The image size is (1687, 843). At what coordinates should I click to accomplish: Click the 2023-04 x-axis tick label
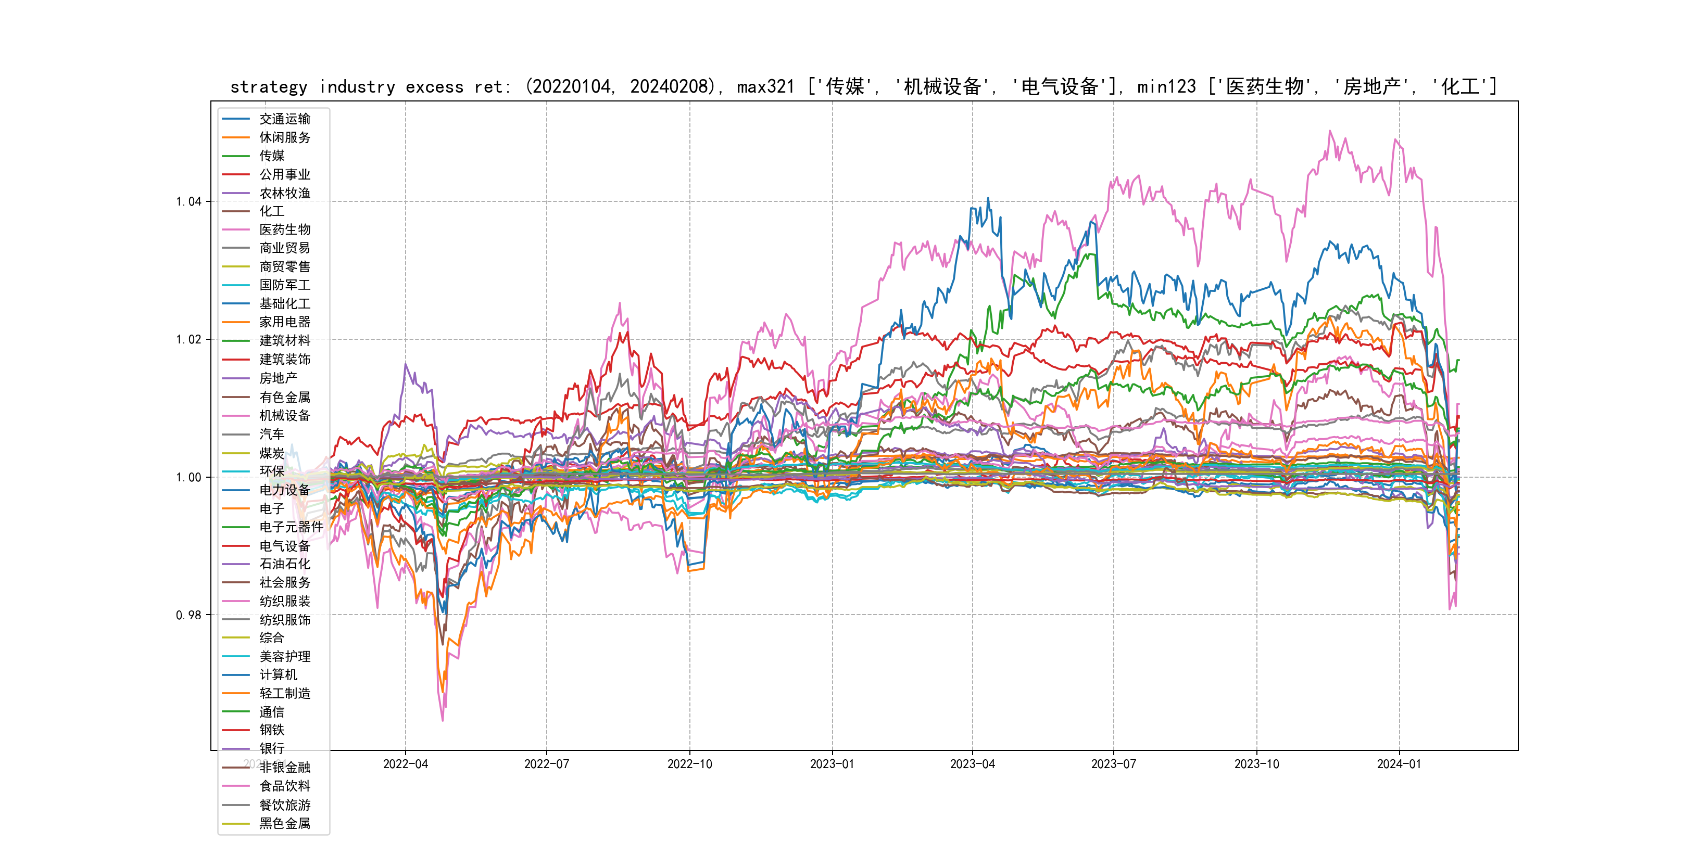972,764
